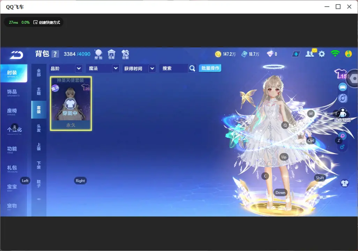Minimize the QQ飞车 window
The height and width of the screenshot is (251, 358).
pyautogui.click(x=327, y=7)
